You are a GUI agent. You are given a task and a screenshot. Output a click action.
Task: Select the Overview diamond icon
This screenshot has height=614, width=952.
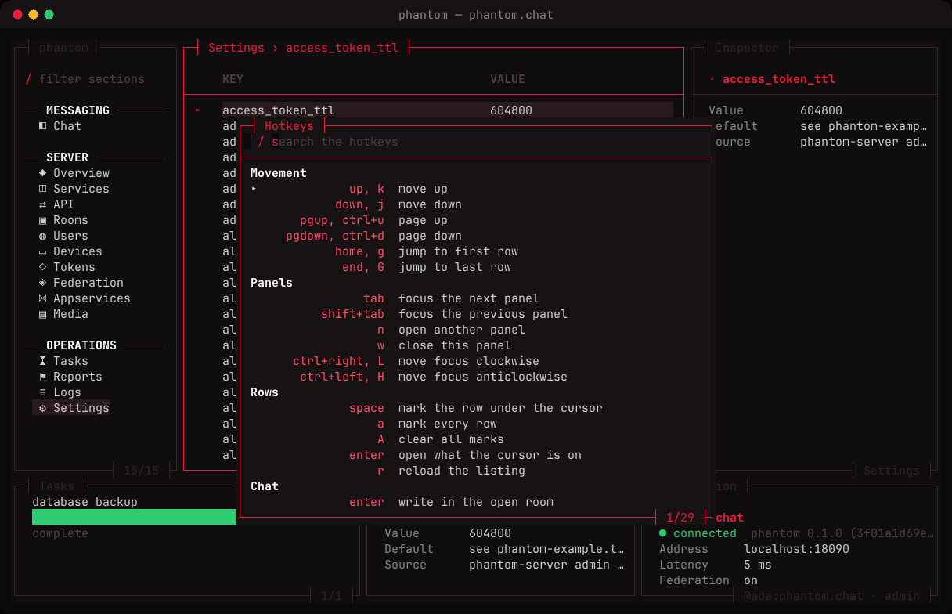click(x=42, y=173)
